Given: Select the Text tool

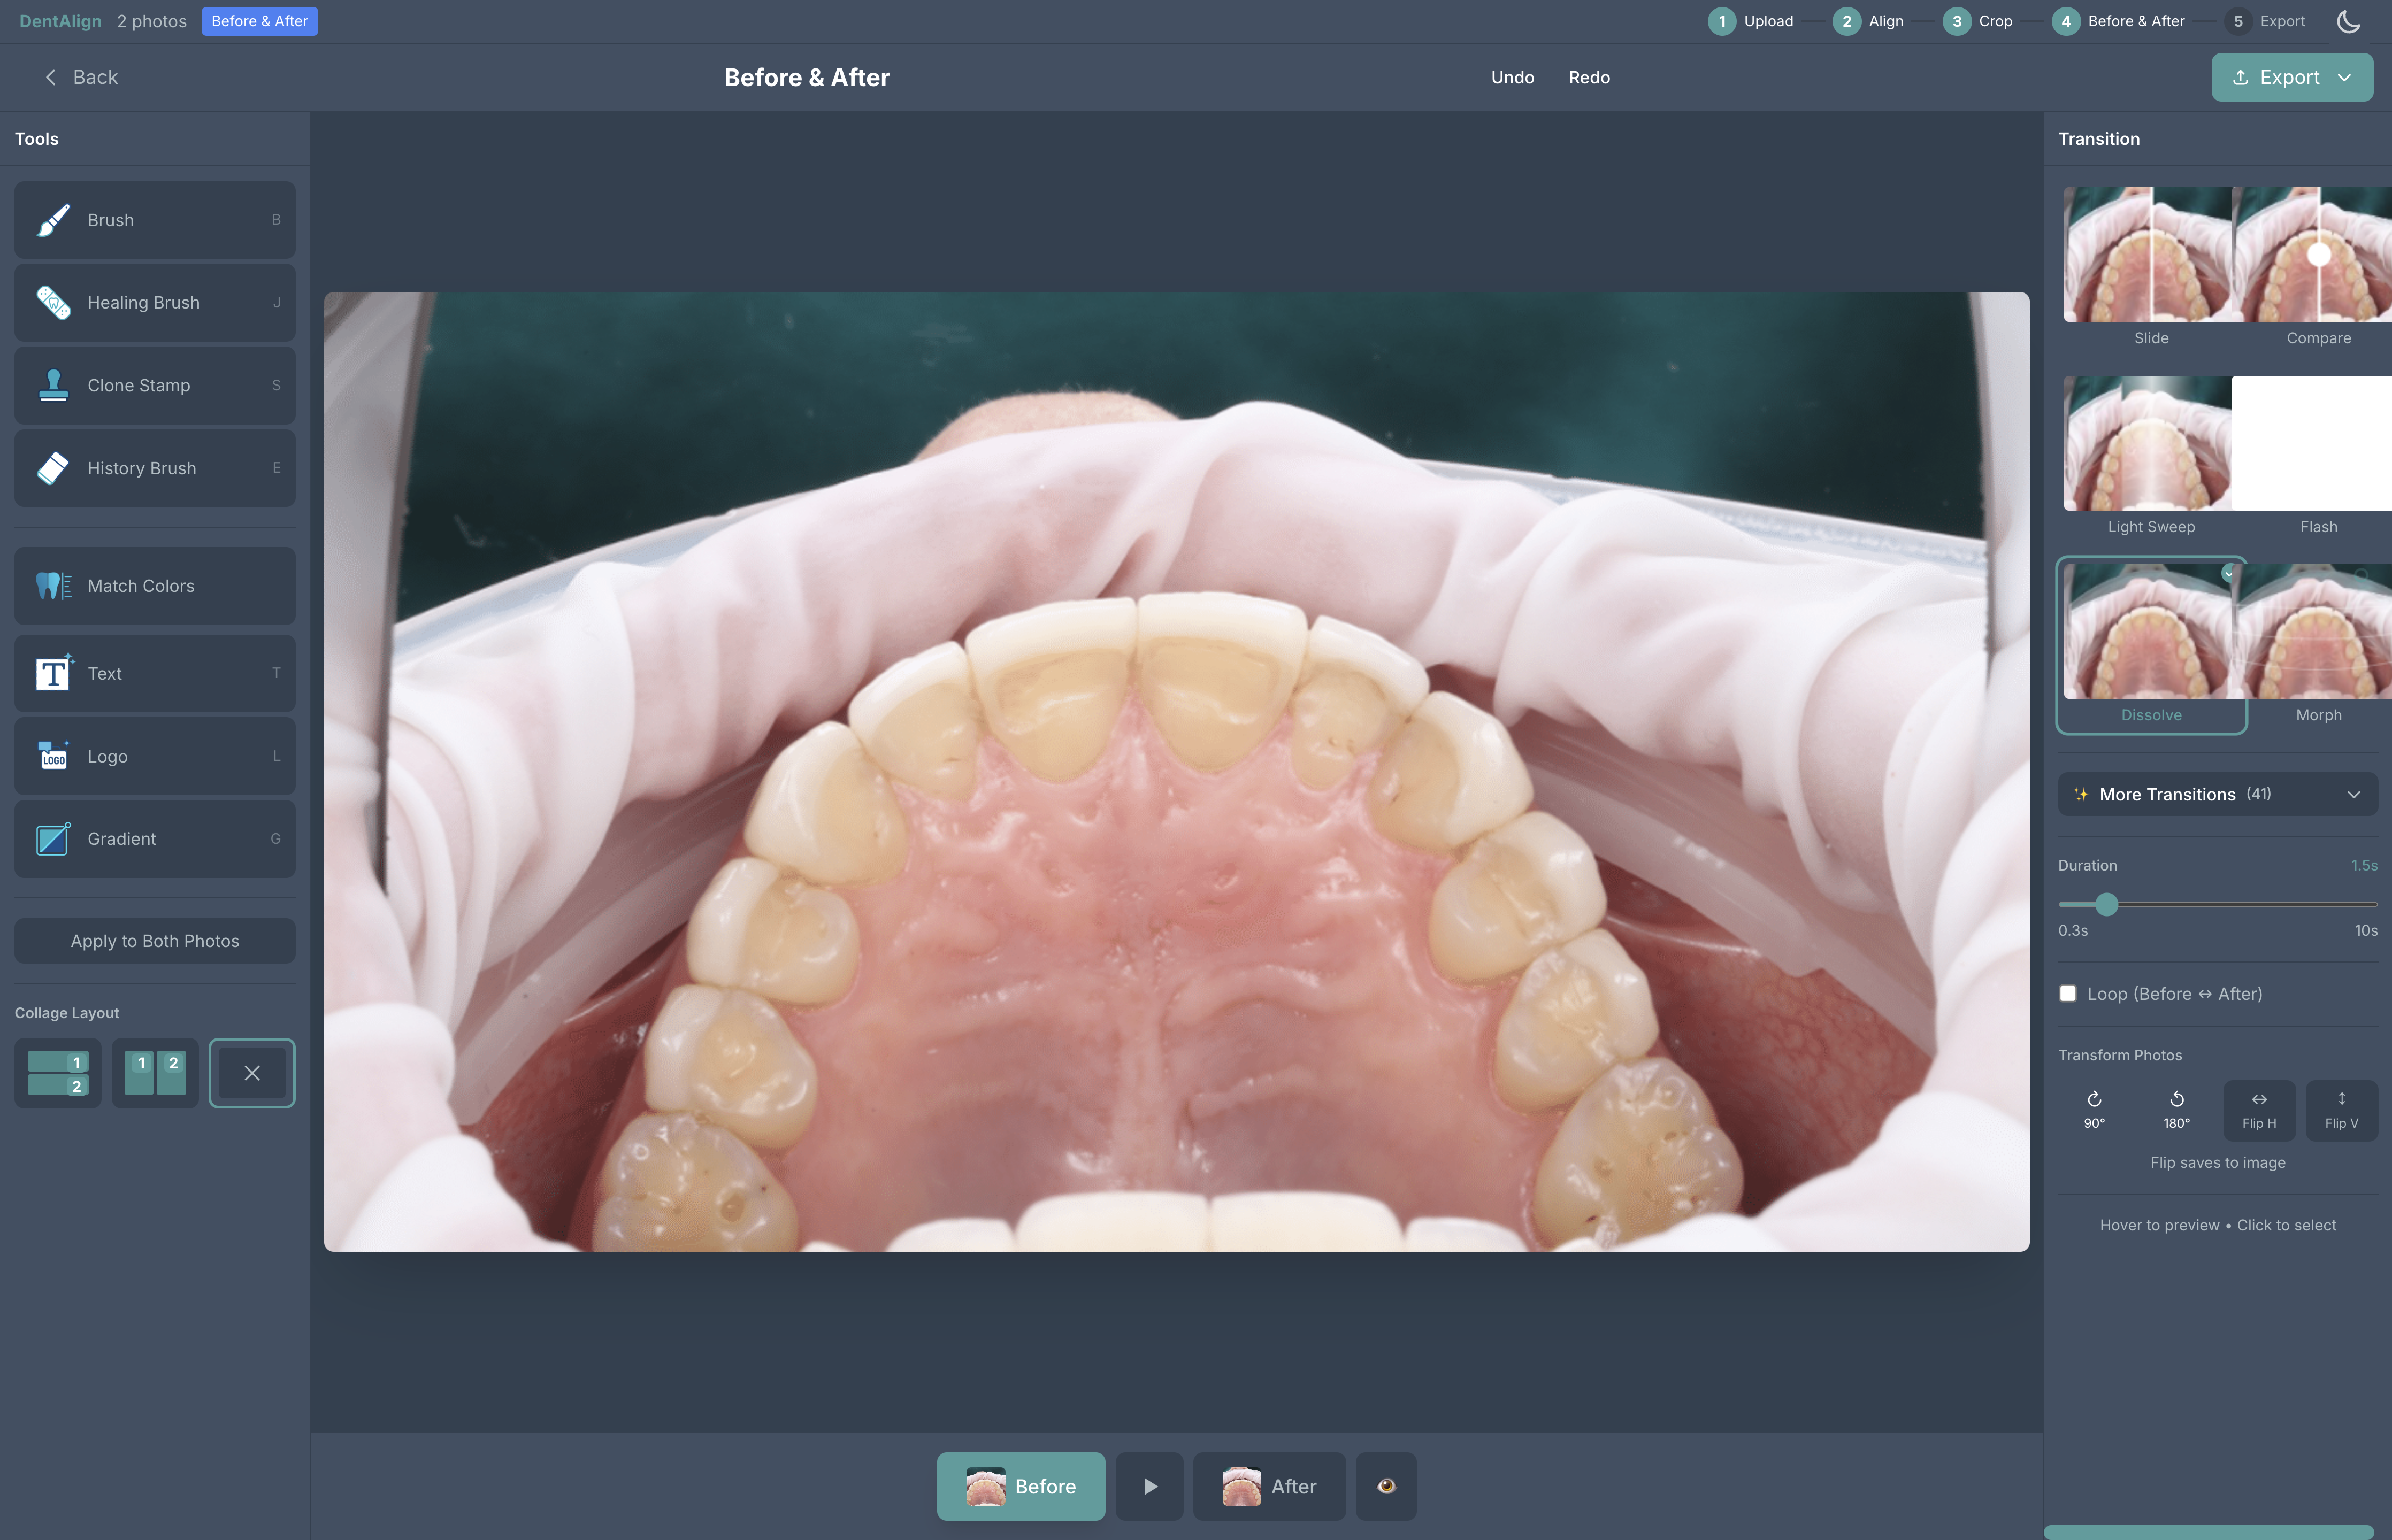Looking at the screenshot, I should coord(154,674).
